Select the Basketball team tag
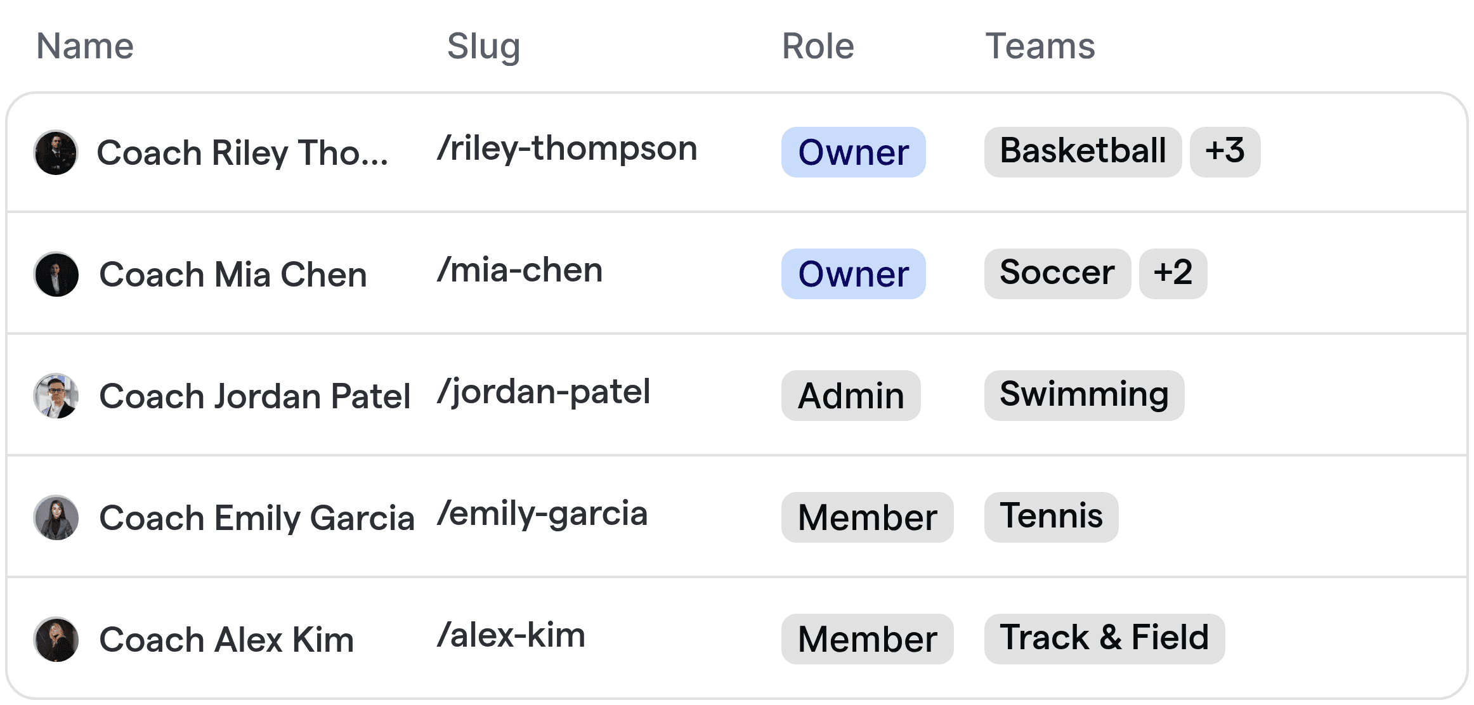The height and width of the screenshot is (705, 1474). tap(1082, 151)
